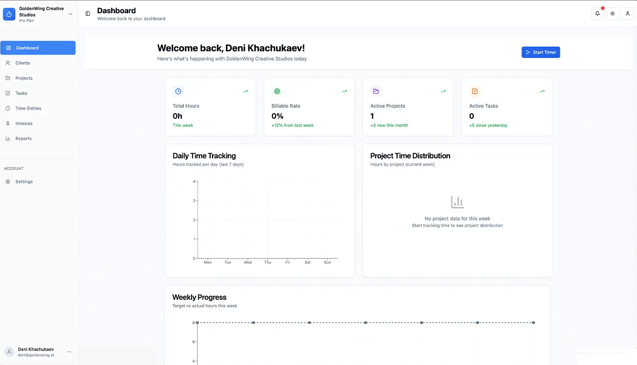The height and width of the screenshot is (365, 637).
Task: Click the Active Projects folder icon
Action: (376, 91)
